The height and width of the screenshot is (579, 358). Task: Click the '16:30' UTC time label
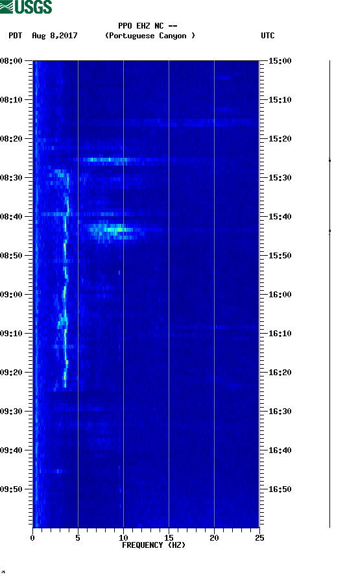(x=280, y=412)
